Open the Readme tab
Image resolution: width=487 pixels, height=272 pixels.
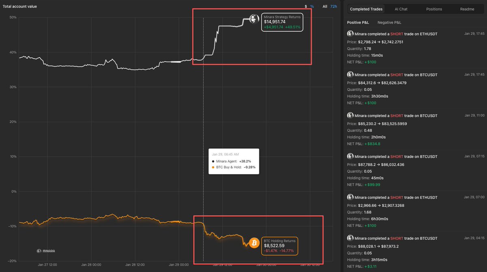coord(467,9)
